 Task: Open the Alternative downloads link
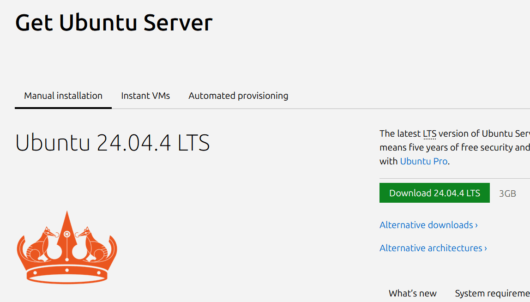426,225
